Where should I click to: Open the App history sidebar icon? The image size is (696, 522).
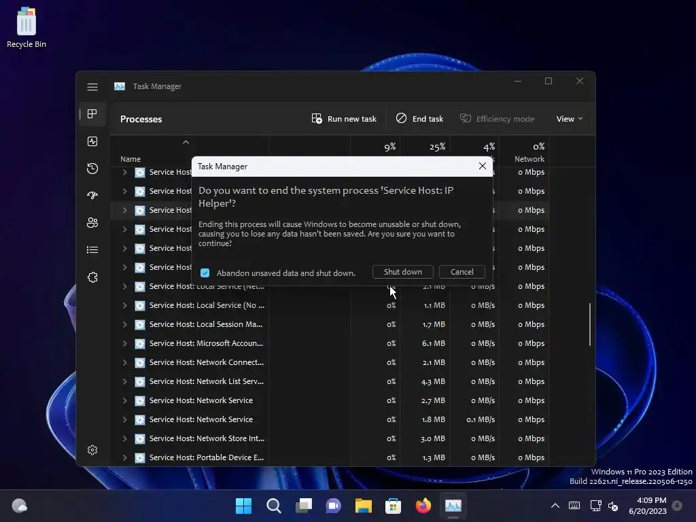pos(92,169)
